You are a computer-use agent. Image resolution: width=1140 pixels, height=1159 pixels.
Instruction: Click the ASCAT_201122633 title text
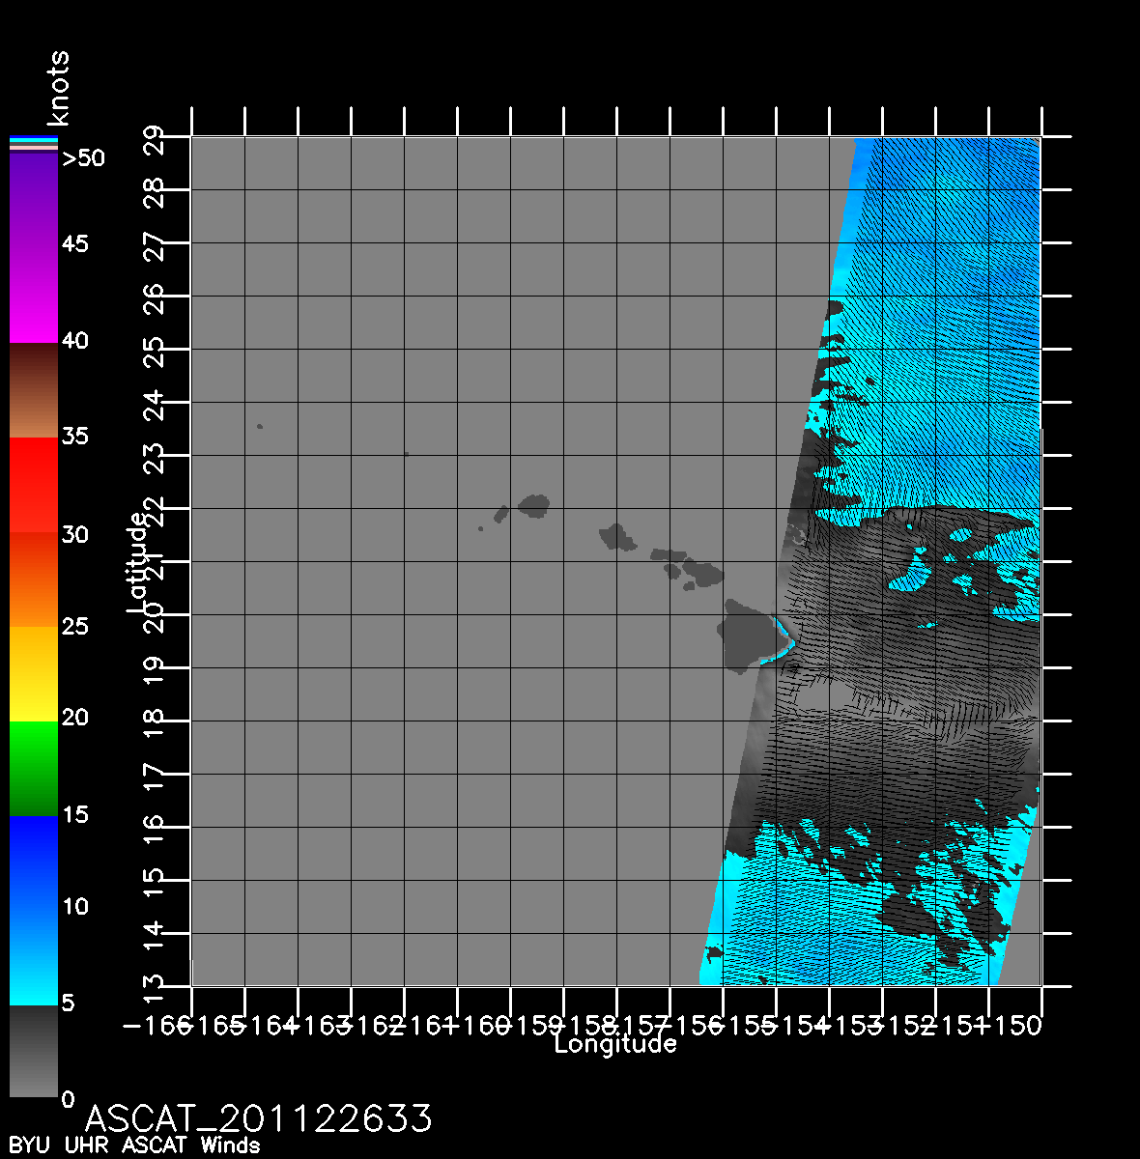(x=259, y=1118)
